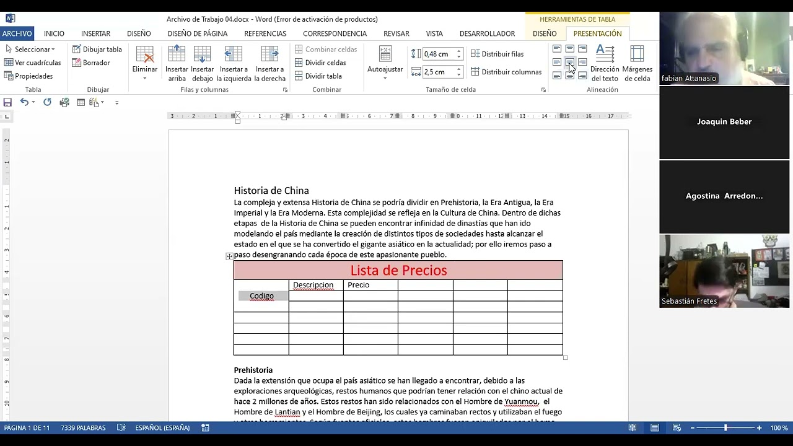
Task: Open Dirección del texto
Action: pyautogui.click(x=605, y=63)
